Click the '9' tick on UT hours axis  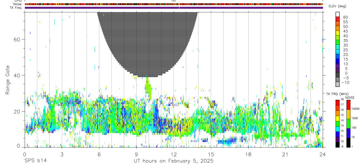[x=137, y=154]
